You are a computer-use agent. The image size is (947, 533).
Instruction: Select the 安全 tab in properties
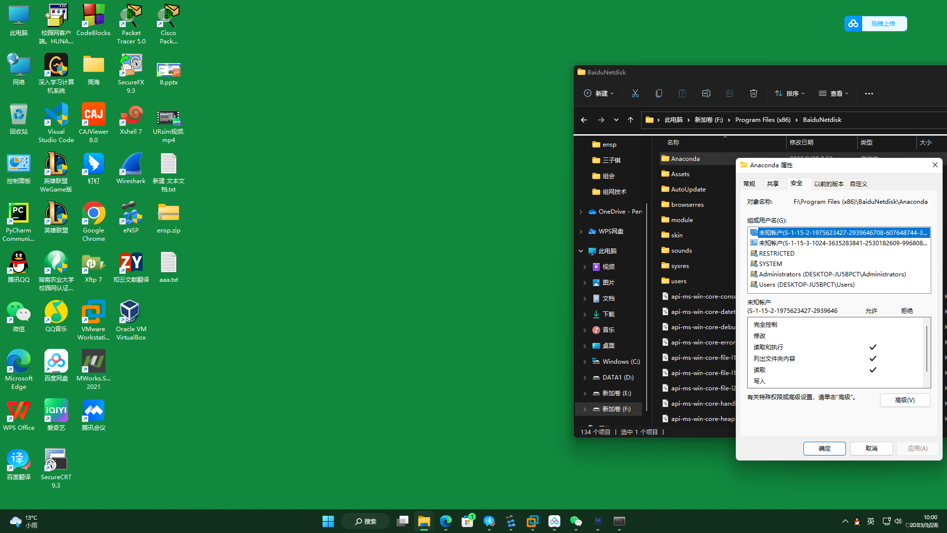797,183
